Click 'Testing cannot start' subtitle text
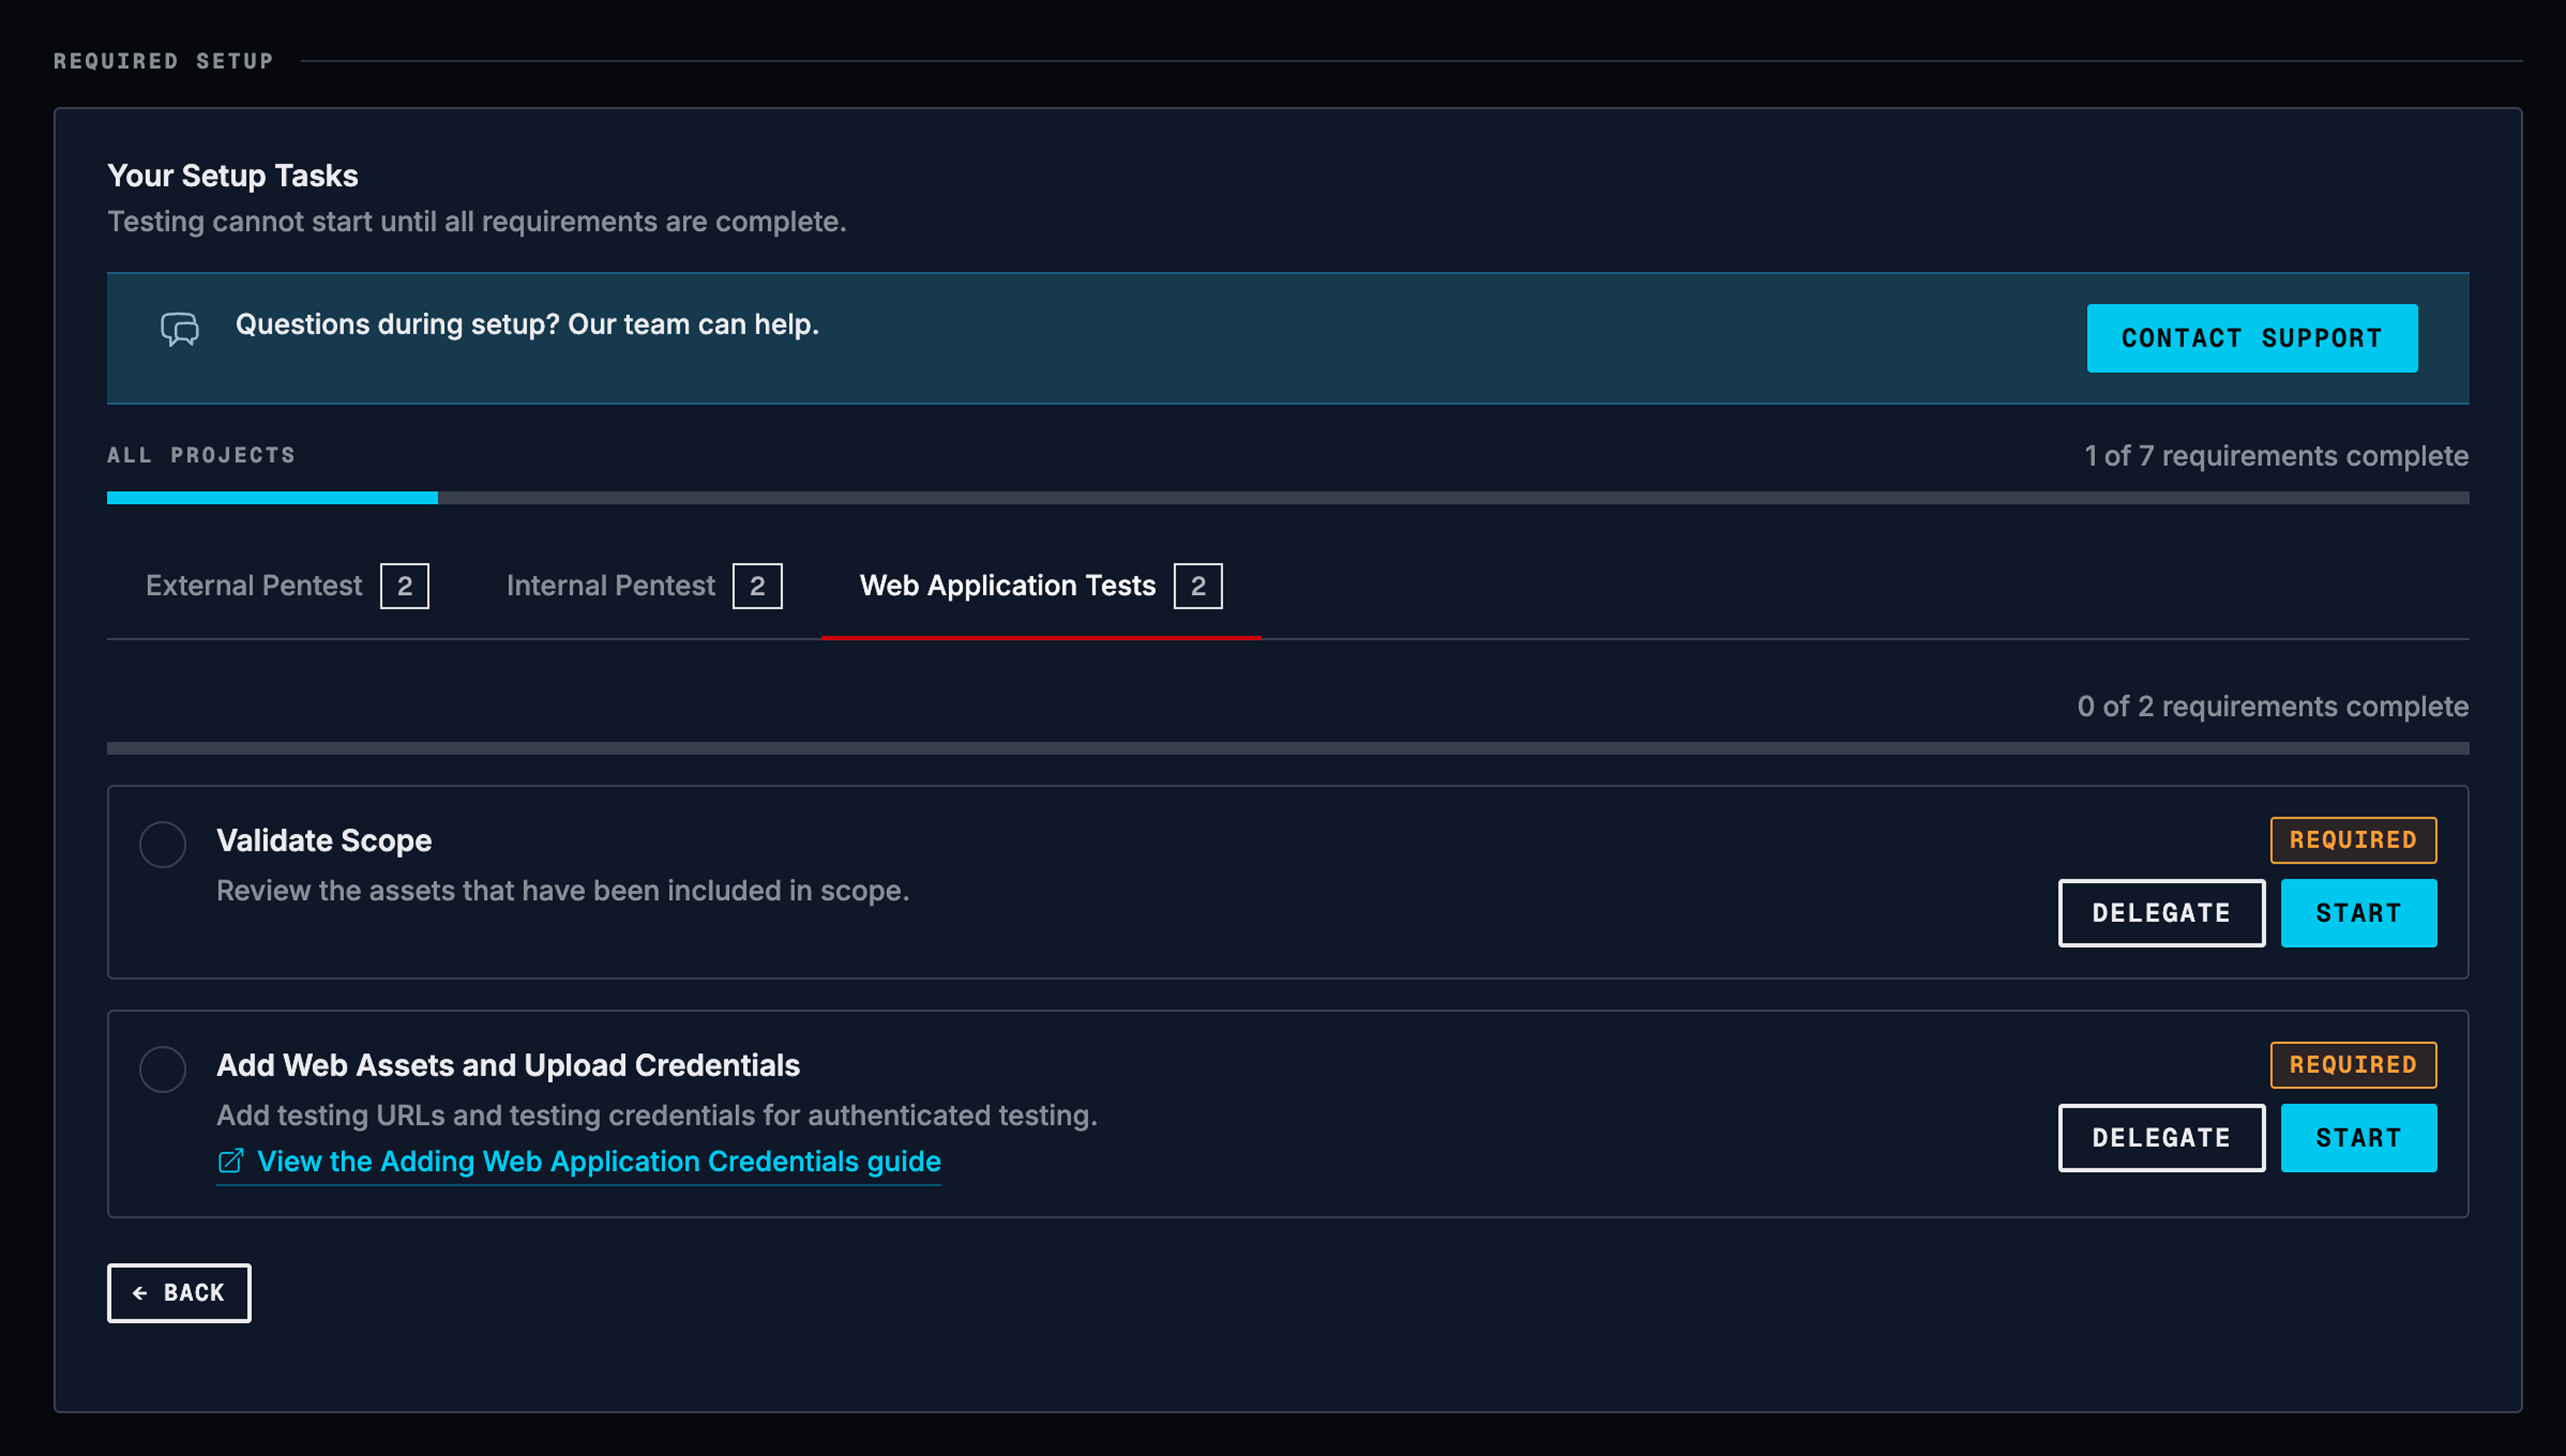This screenshot has width=2566, height=1456. (477, 222)
